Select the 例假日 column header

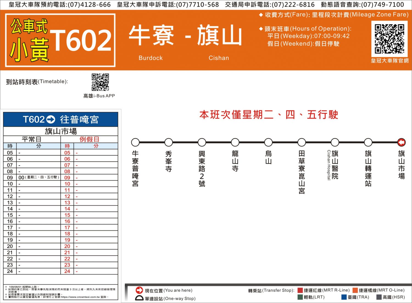(89, 139)
